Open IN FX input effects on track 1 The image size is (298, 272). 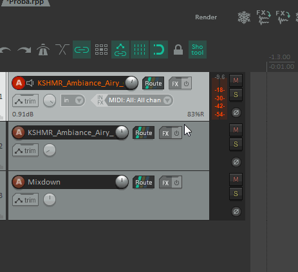100,100
